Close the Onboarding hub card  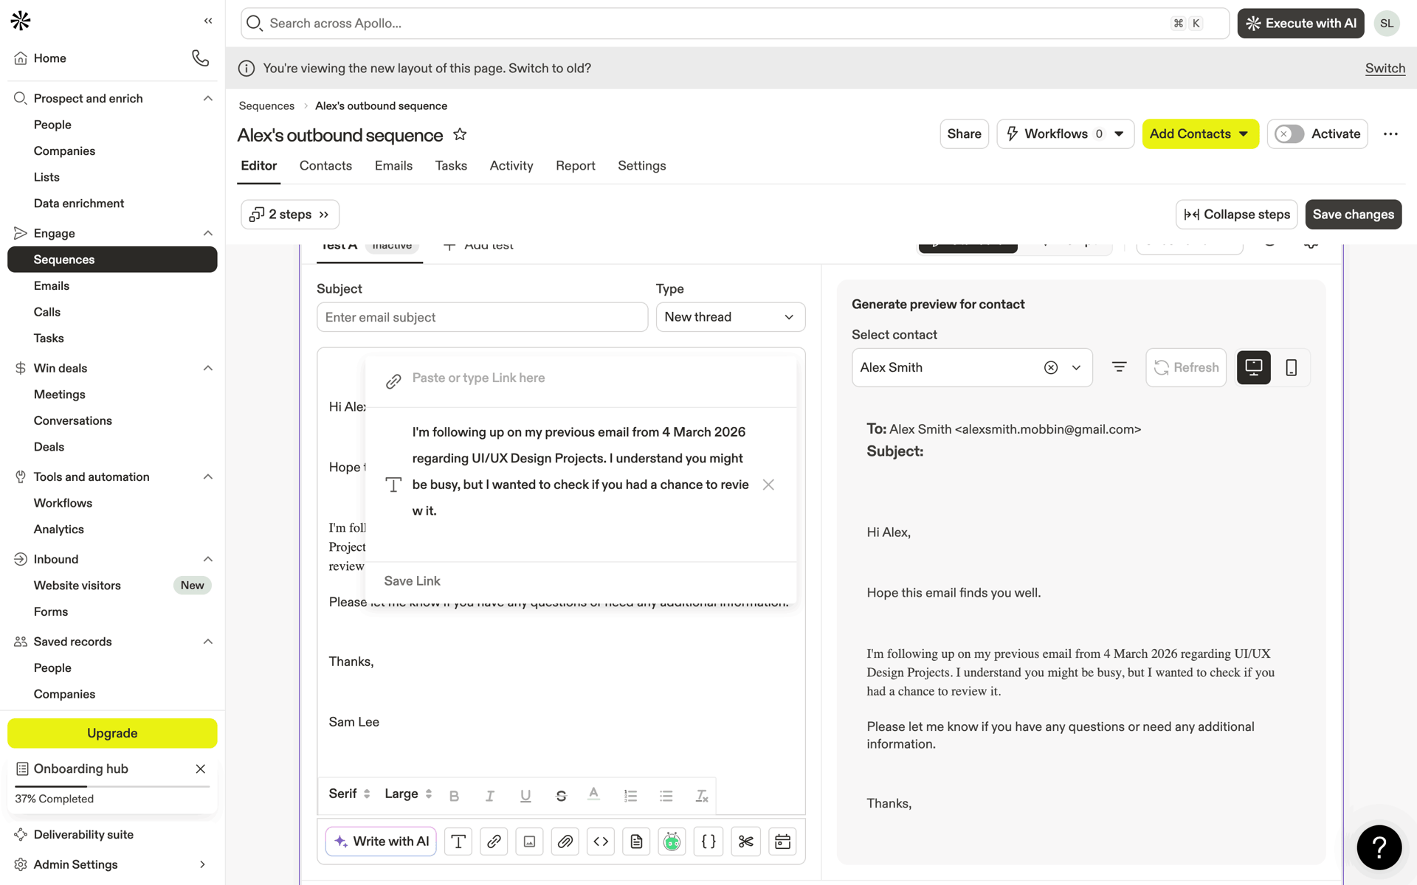point(200,768)
